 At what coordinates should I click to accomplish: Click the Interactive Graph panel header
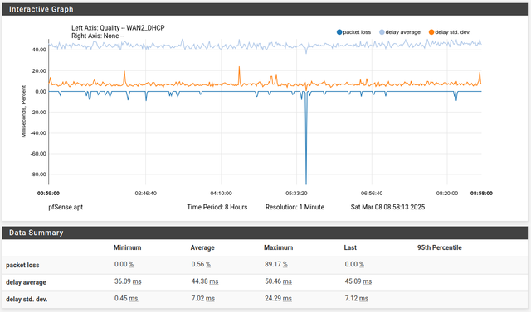click(x=265, y=9)
